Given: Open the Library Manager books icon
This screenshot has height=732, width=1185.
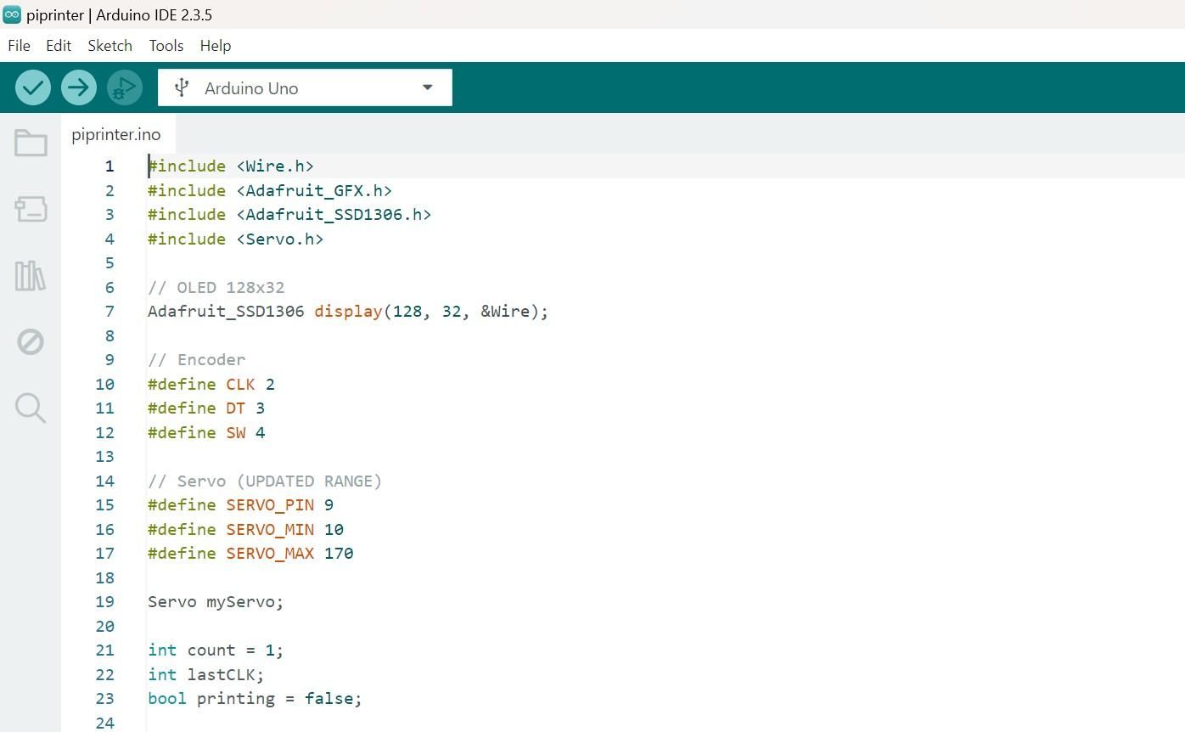Looking at the screenshot, I should (31, 276).
